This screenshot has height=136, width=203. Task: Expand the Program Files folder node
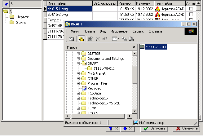pyautogui.click(x=78, y=83)
